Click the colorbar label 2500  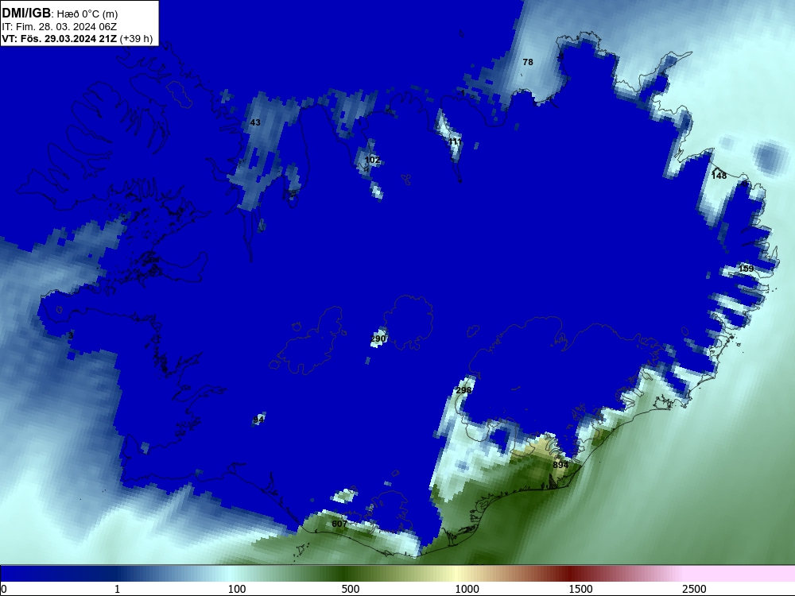694,589
